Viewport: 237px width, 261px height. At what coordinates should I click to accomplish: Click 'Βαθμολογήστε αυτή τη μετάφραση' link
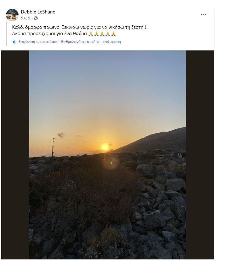click(x=91, y=42)
